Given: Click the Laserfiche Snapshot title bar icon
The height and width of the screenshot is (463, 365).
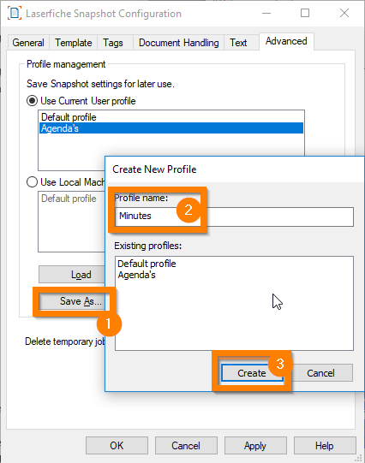Looking at the screenshot, I should pyautogui.click(x=15, y=14).
